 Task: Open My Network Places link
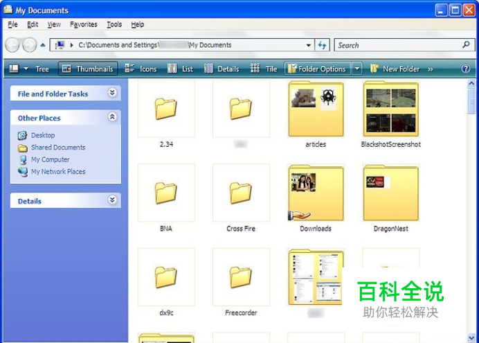pyautogui.click(x=58, y=172)
